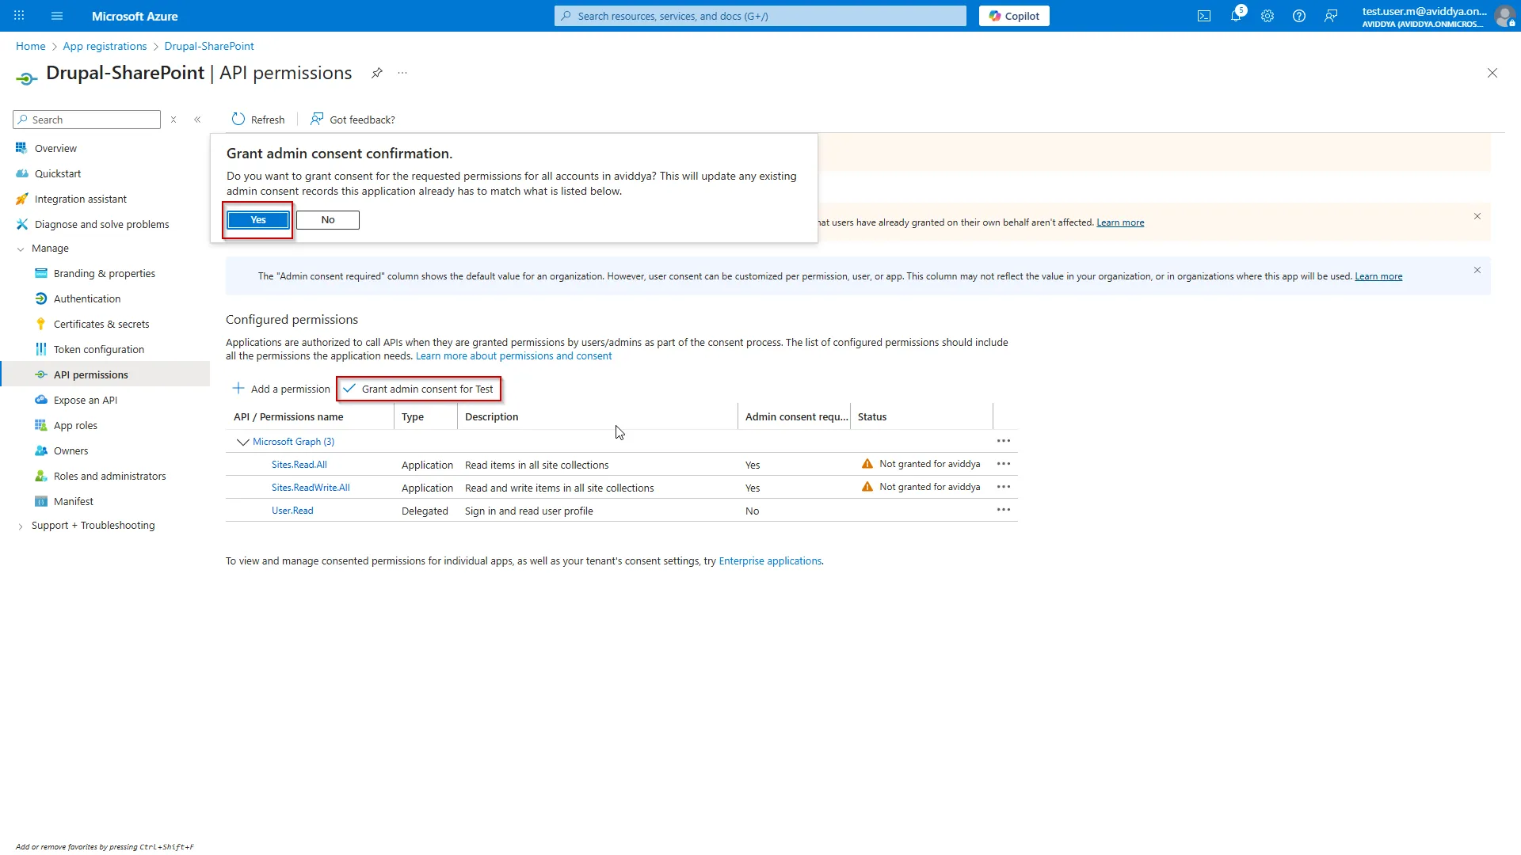Go to Home breadcrumb
1521x855 pixels.
30,46
